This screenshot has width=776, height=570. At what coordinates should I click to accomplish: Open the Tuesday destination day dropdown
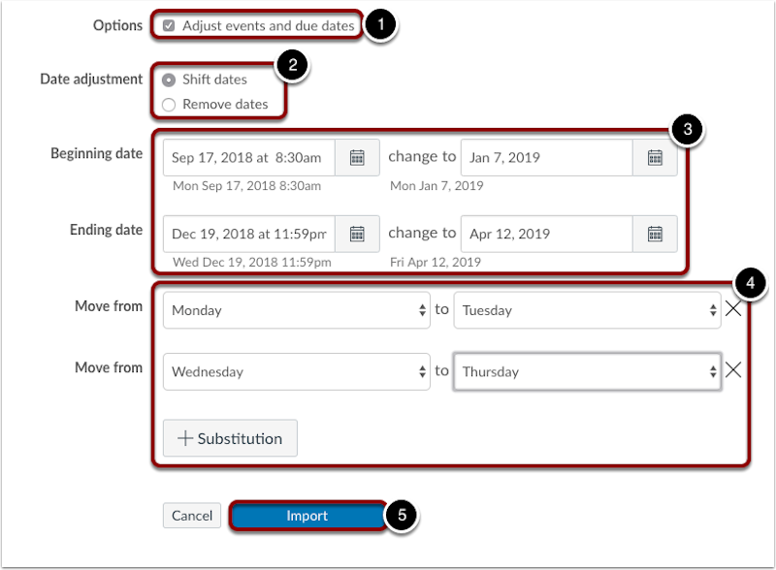587,310
